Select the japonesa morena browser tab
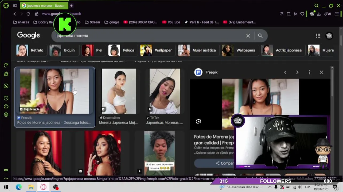 coord(44,6)
